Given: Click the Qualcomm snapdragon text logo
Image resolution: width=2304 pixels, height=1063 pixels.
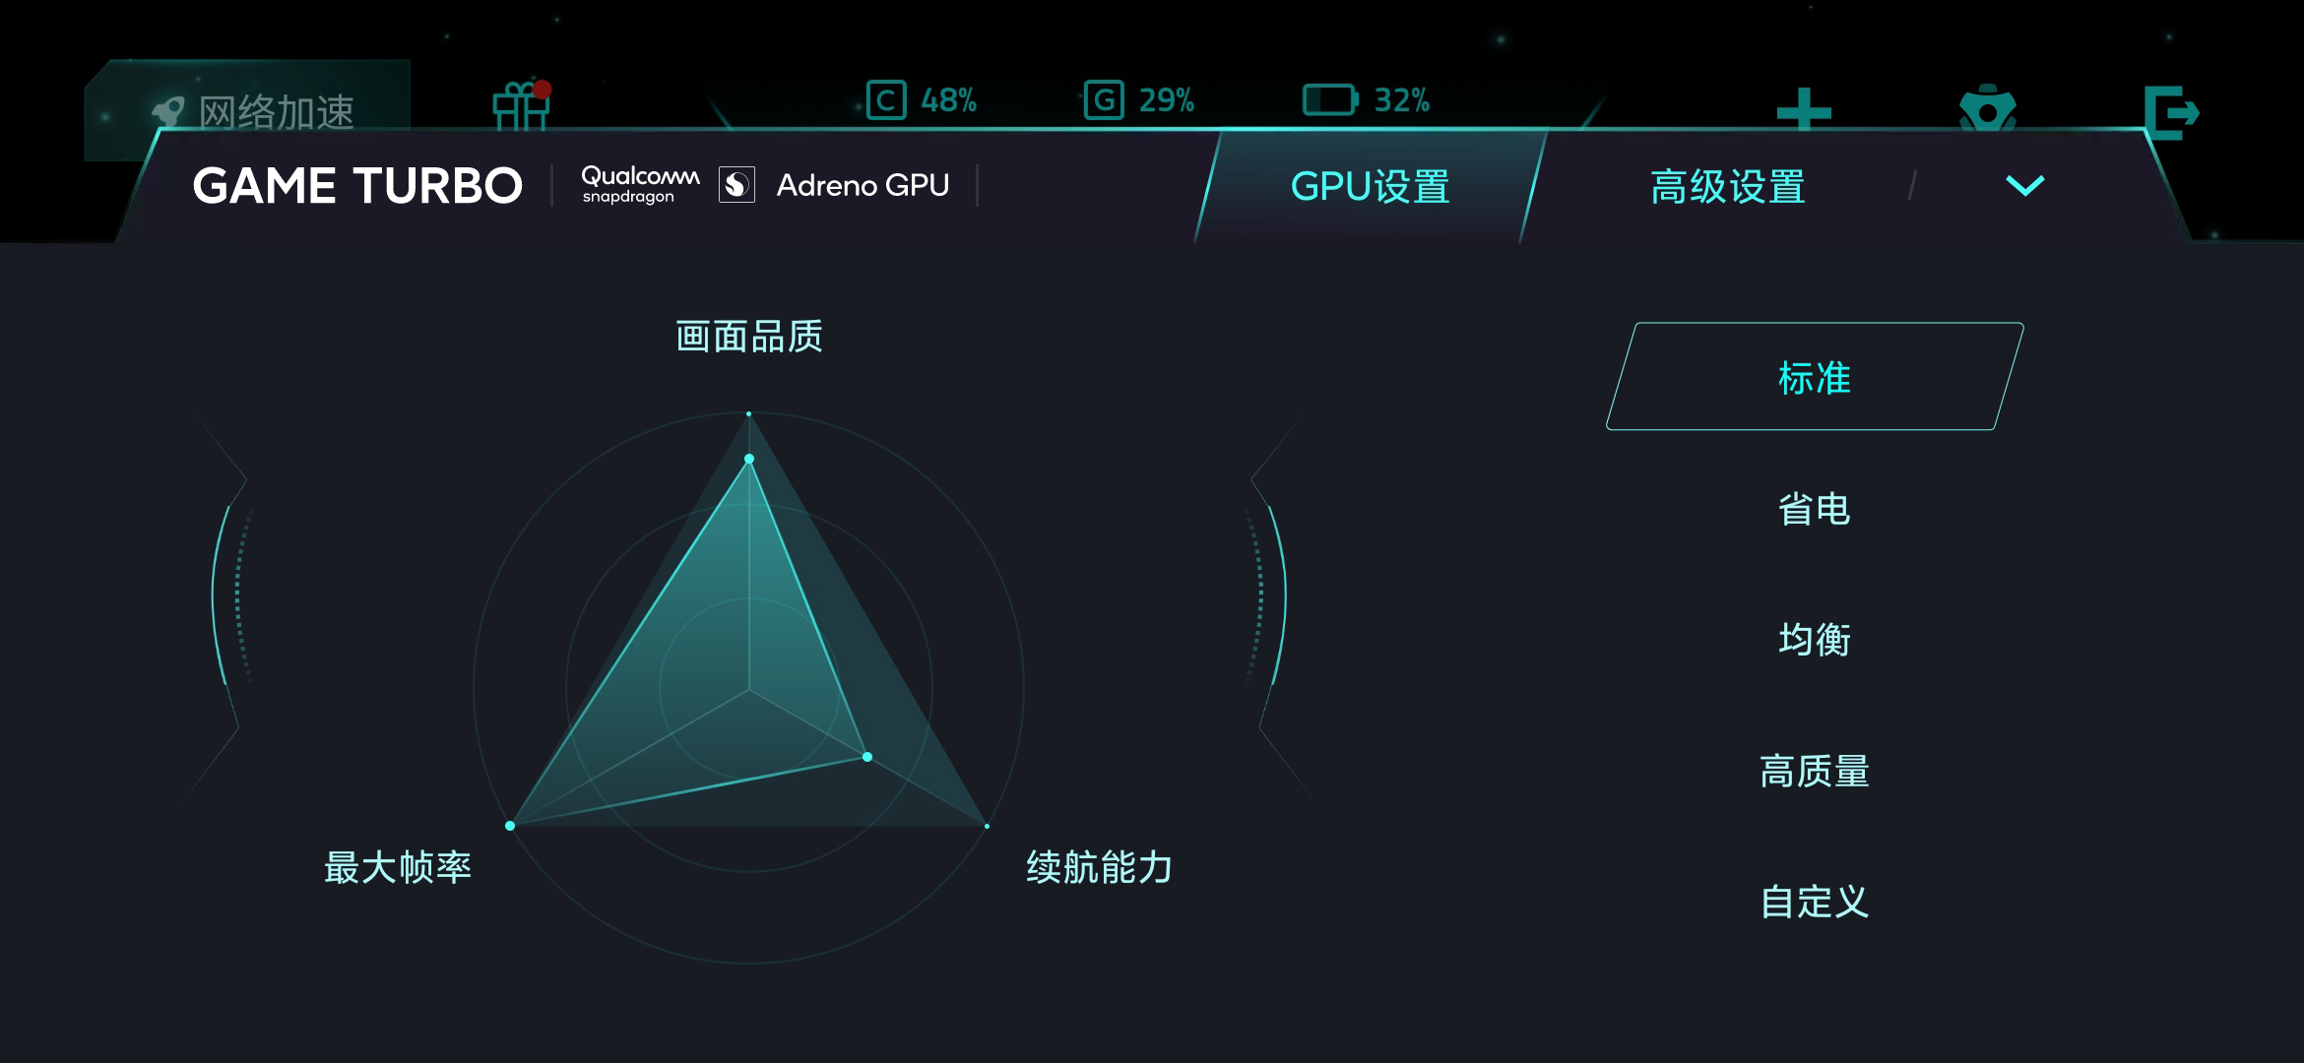Looking at the screenshot, I should click(x=640, y=184).
